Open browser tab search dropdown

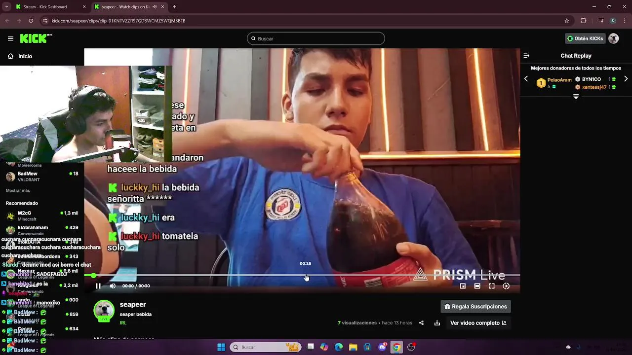[x=6, y=7]
